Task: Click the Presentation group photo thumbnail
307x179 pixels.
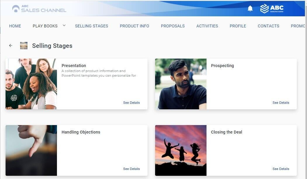Action: 31,84
